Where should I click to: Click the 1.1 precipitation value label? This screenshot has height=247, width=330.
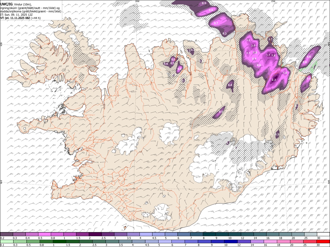click(x=248, y=53)
